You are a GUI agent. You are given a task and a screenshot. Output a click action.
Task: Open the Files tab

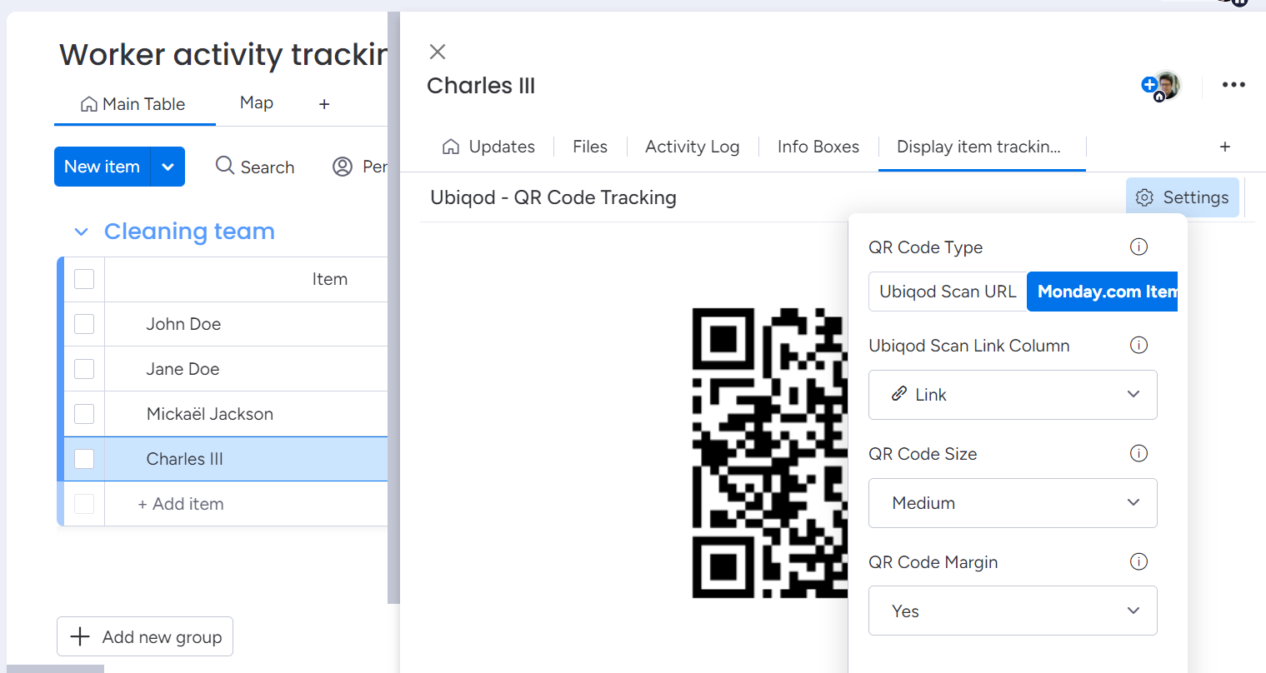point(590,147)
